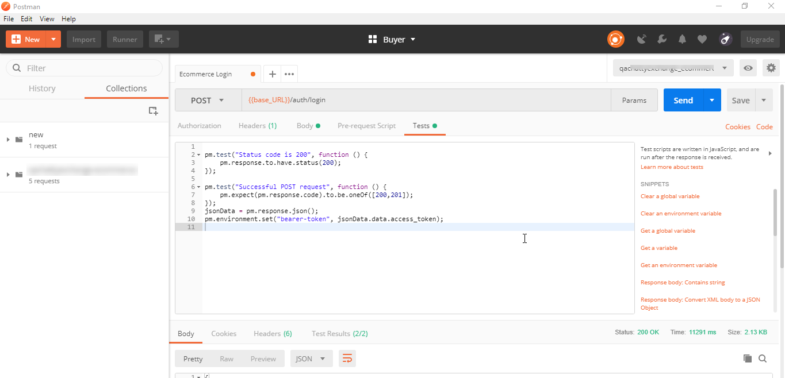Check notifications via the bell icon
This screenshot has width=785, height=378.
(682, 39)
